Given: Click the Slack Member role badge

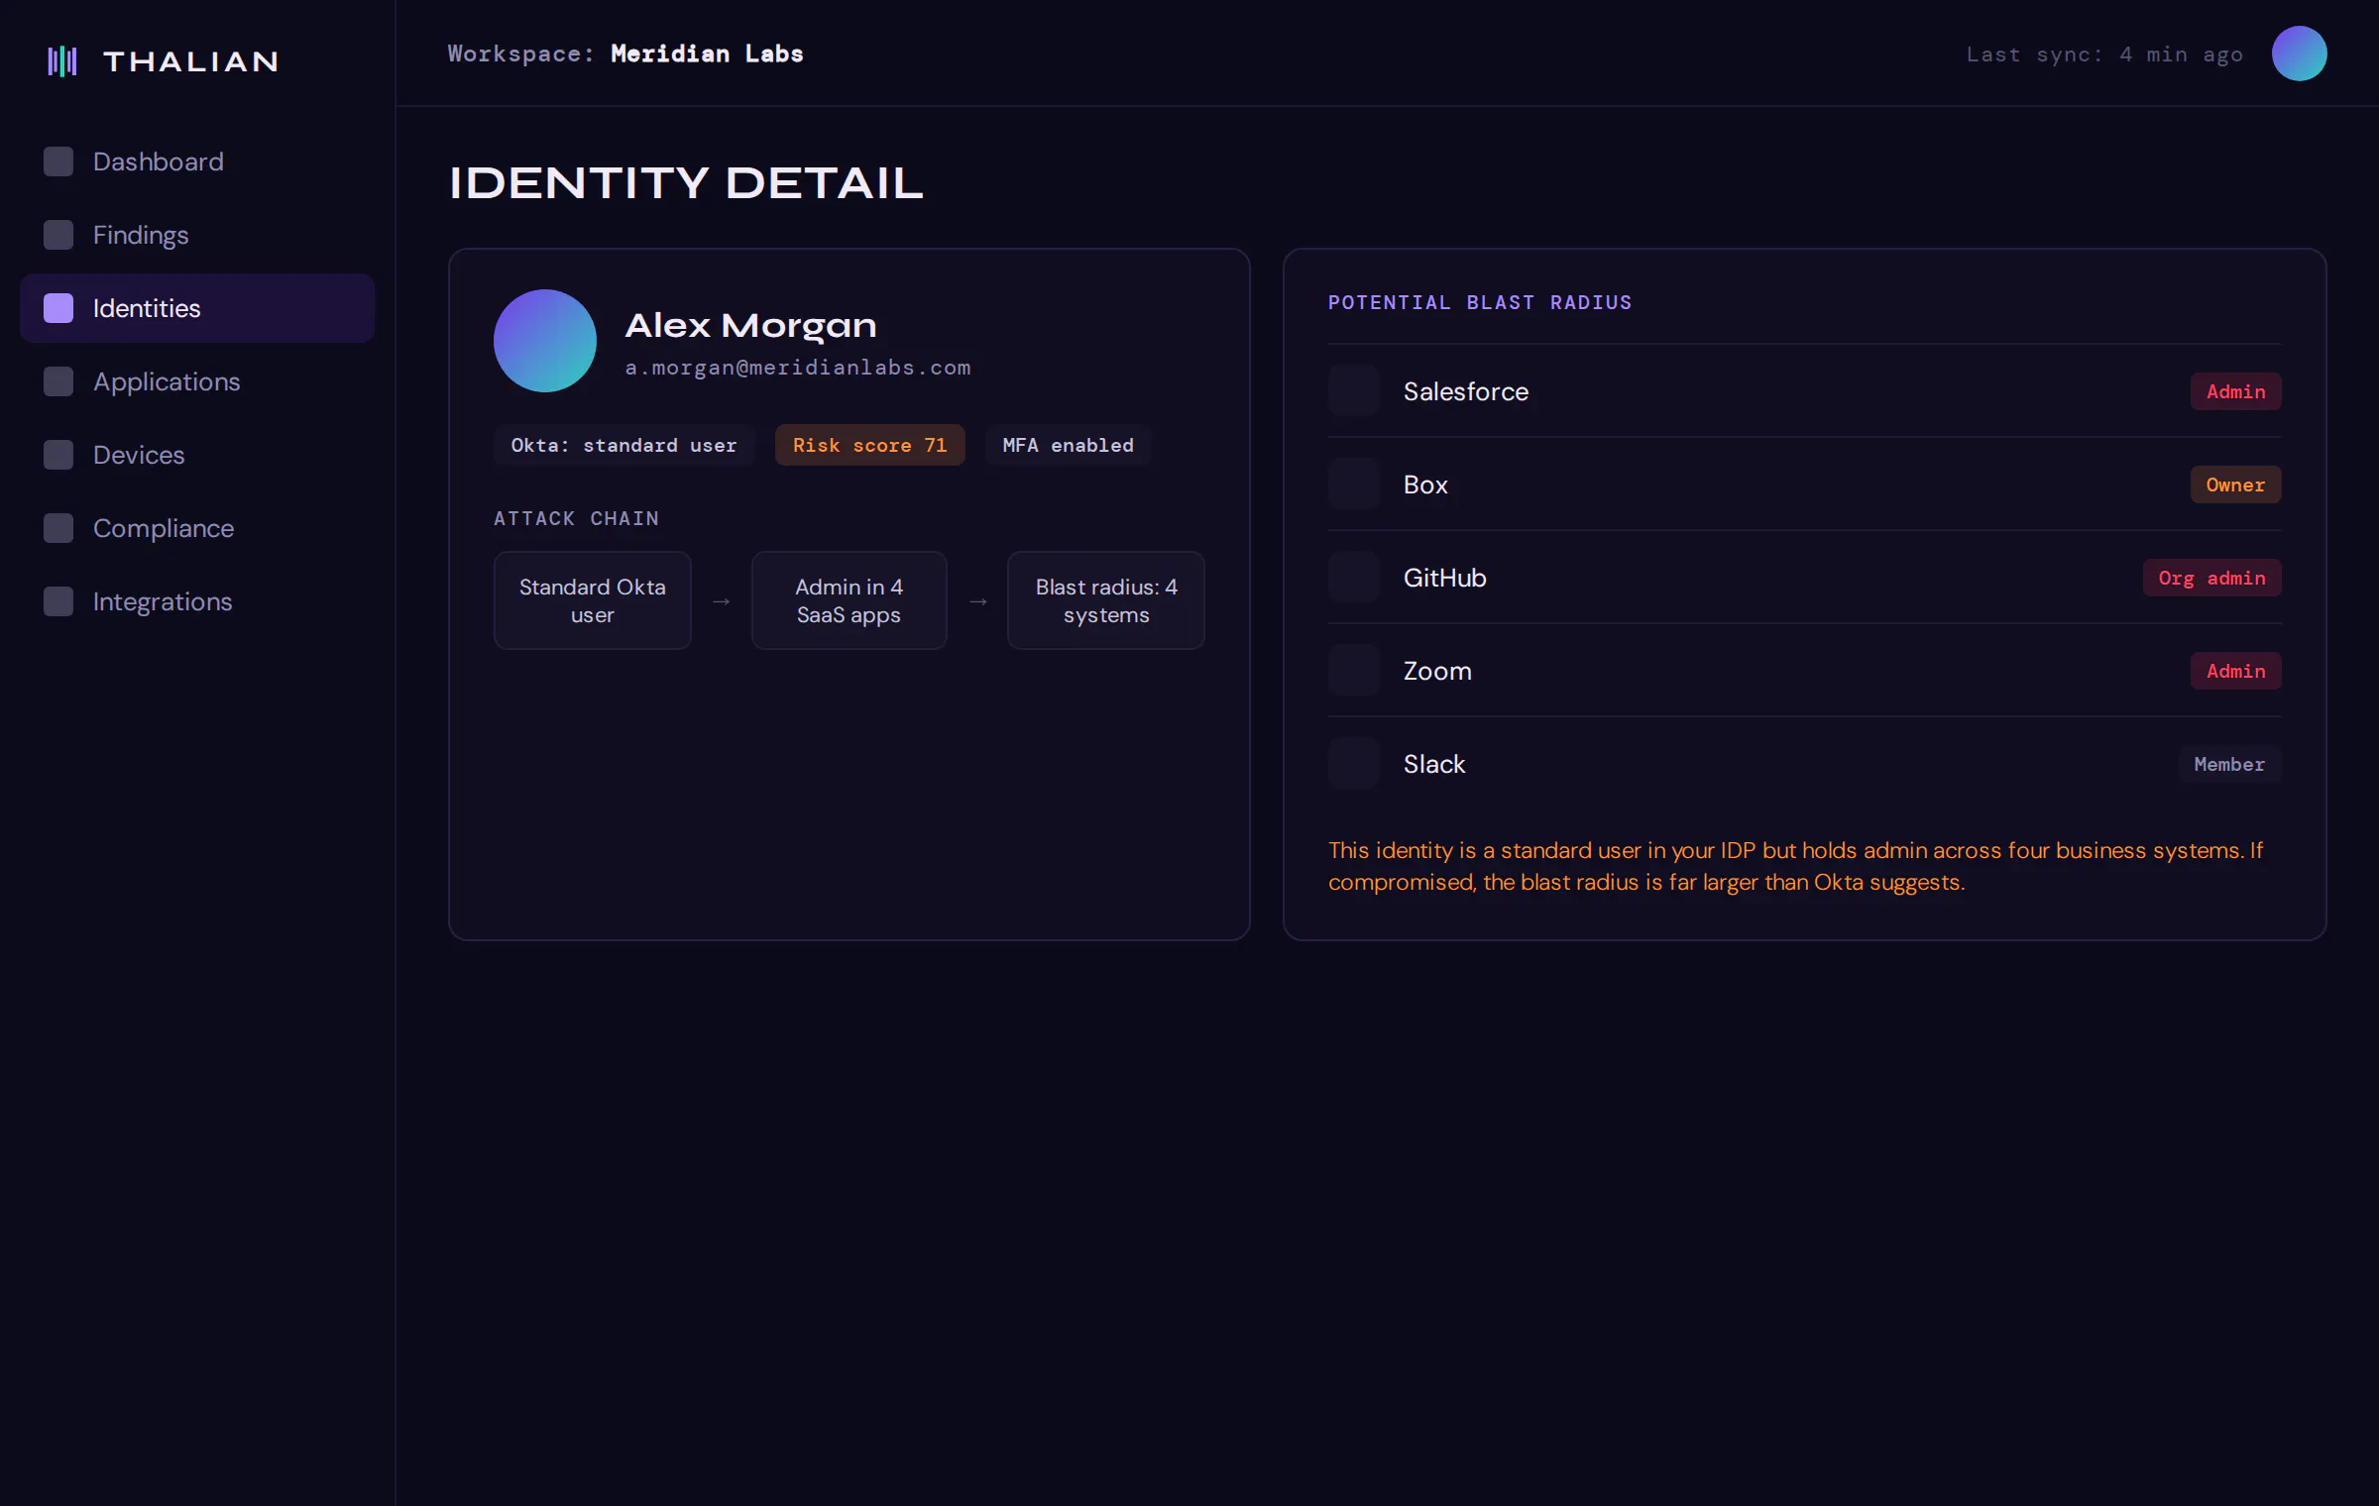Looking at the screenshot, I should [2229, 764].
